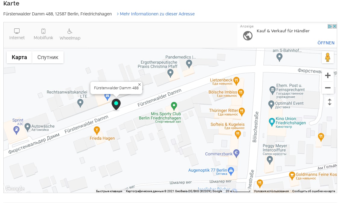This screenshot has width=348, height=203.
Task: Switch to Карта map view
Action: click(x=19, y=57)
